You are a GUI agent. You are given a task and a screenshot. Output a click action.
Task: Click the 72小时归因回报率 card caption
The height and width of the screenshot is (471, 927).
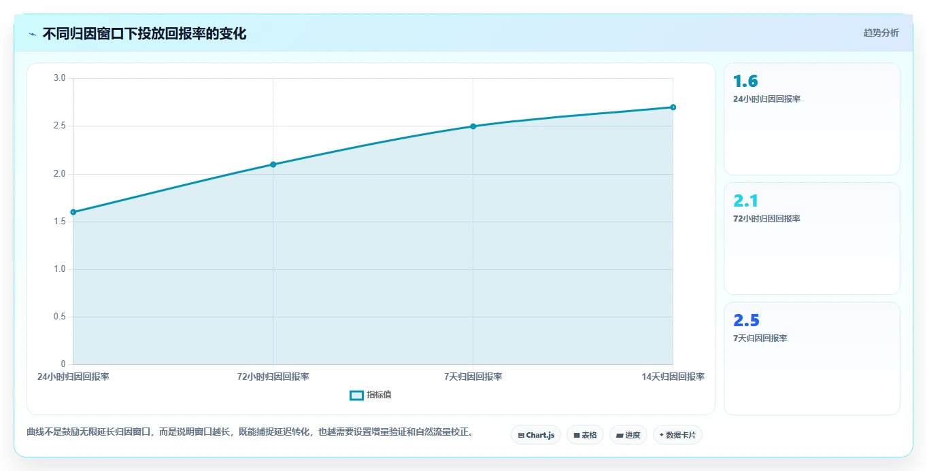coord(766,219)
